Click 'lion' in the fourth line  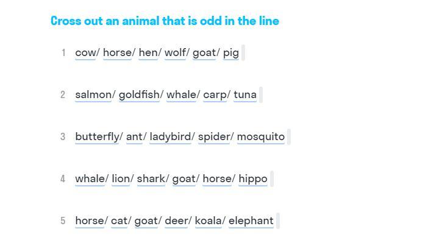[x=121, y=179]
